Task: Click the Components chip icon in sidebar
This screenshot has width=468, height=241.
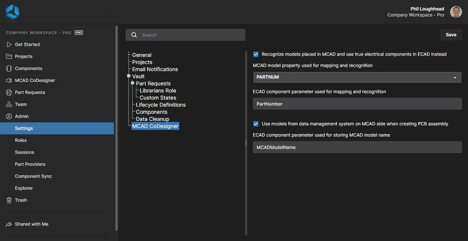Action: pyautogui.click(x=9, y=68)
